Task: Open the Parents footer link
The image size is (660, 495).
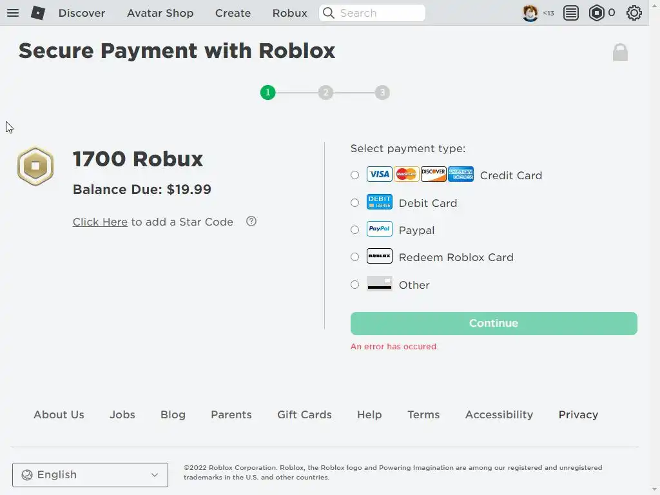Action: 231,414
